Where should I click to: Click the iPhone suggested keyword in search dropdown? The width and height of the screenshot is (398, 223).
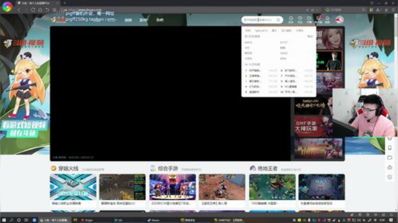261,30
